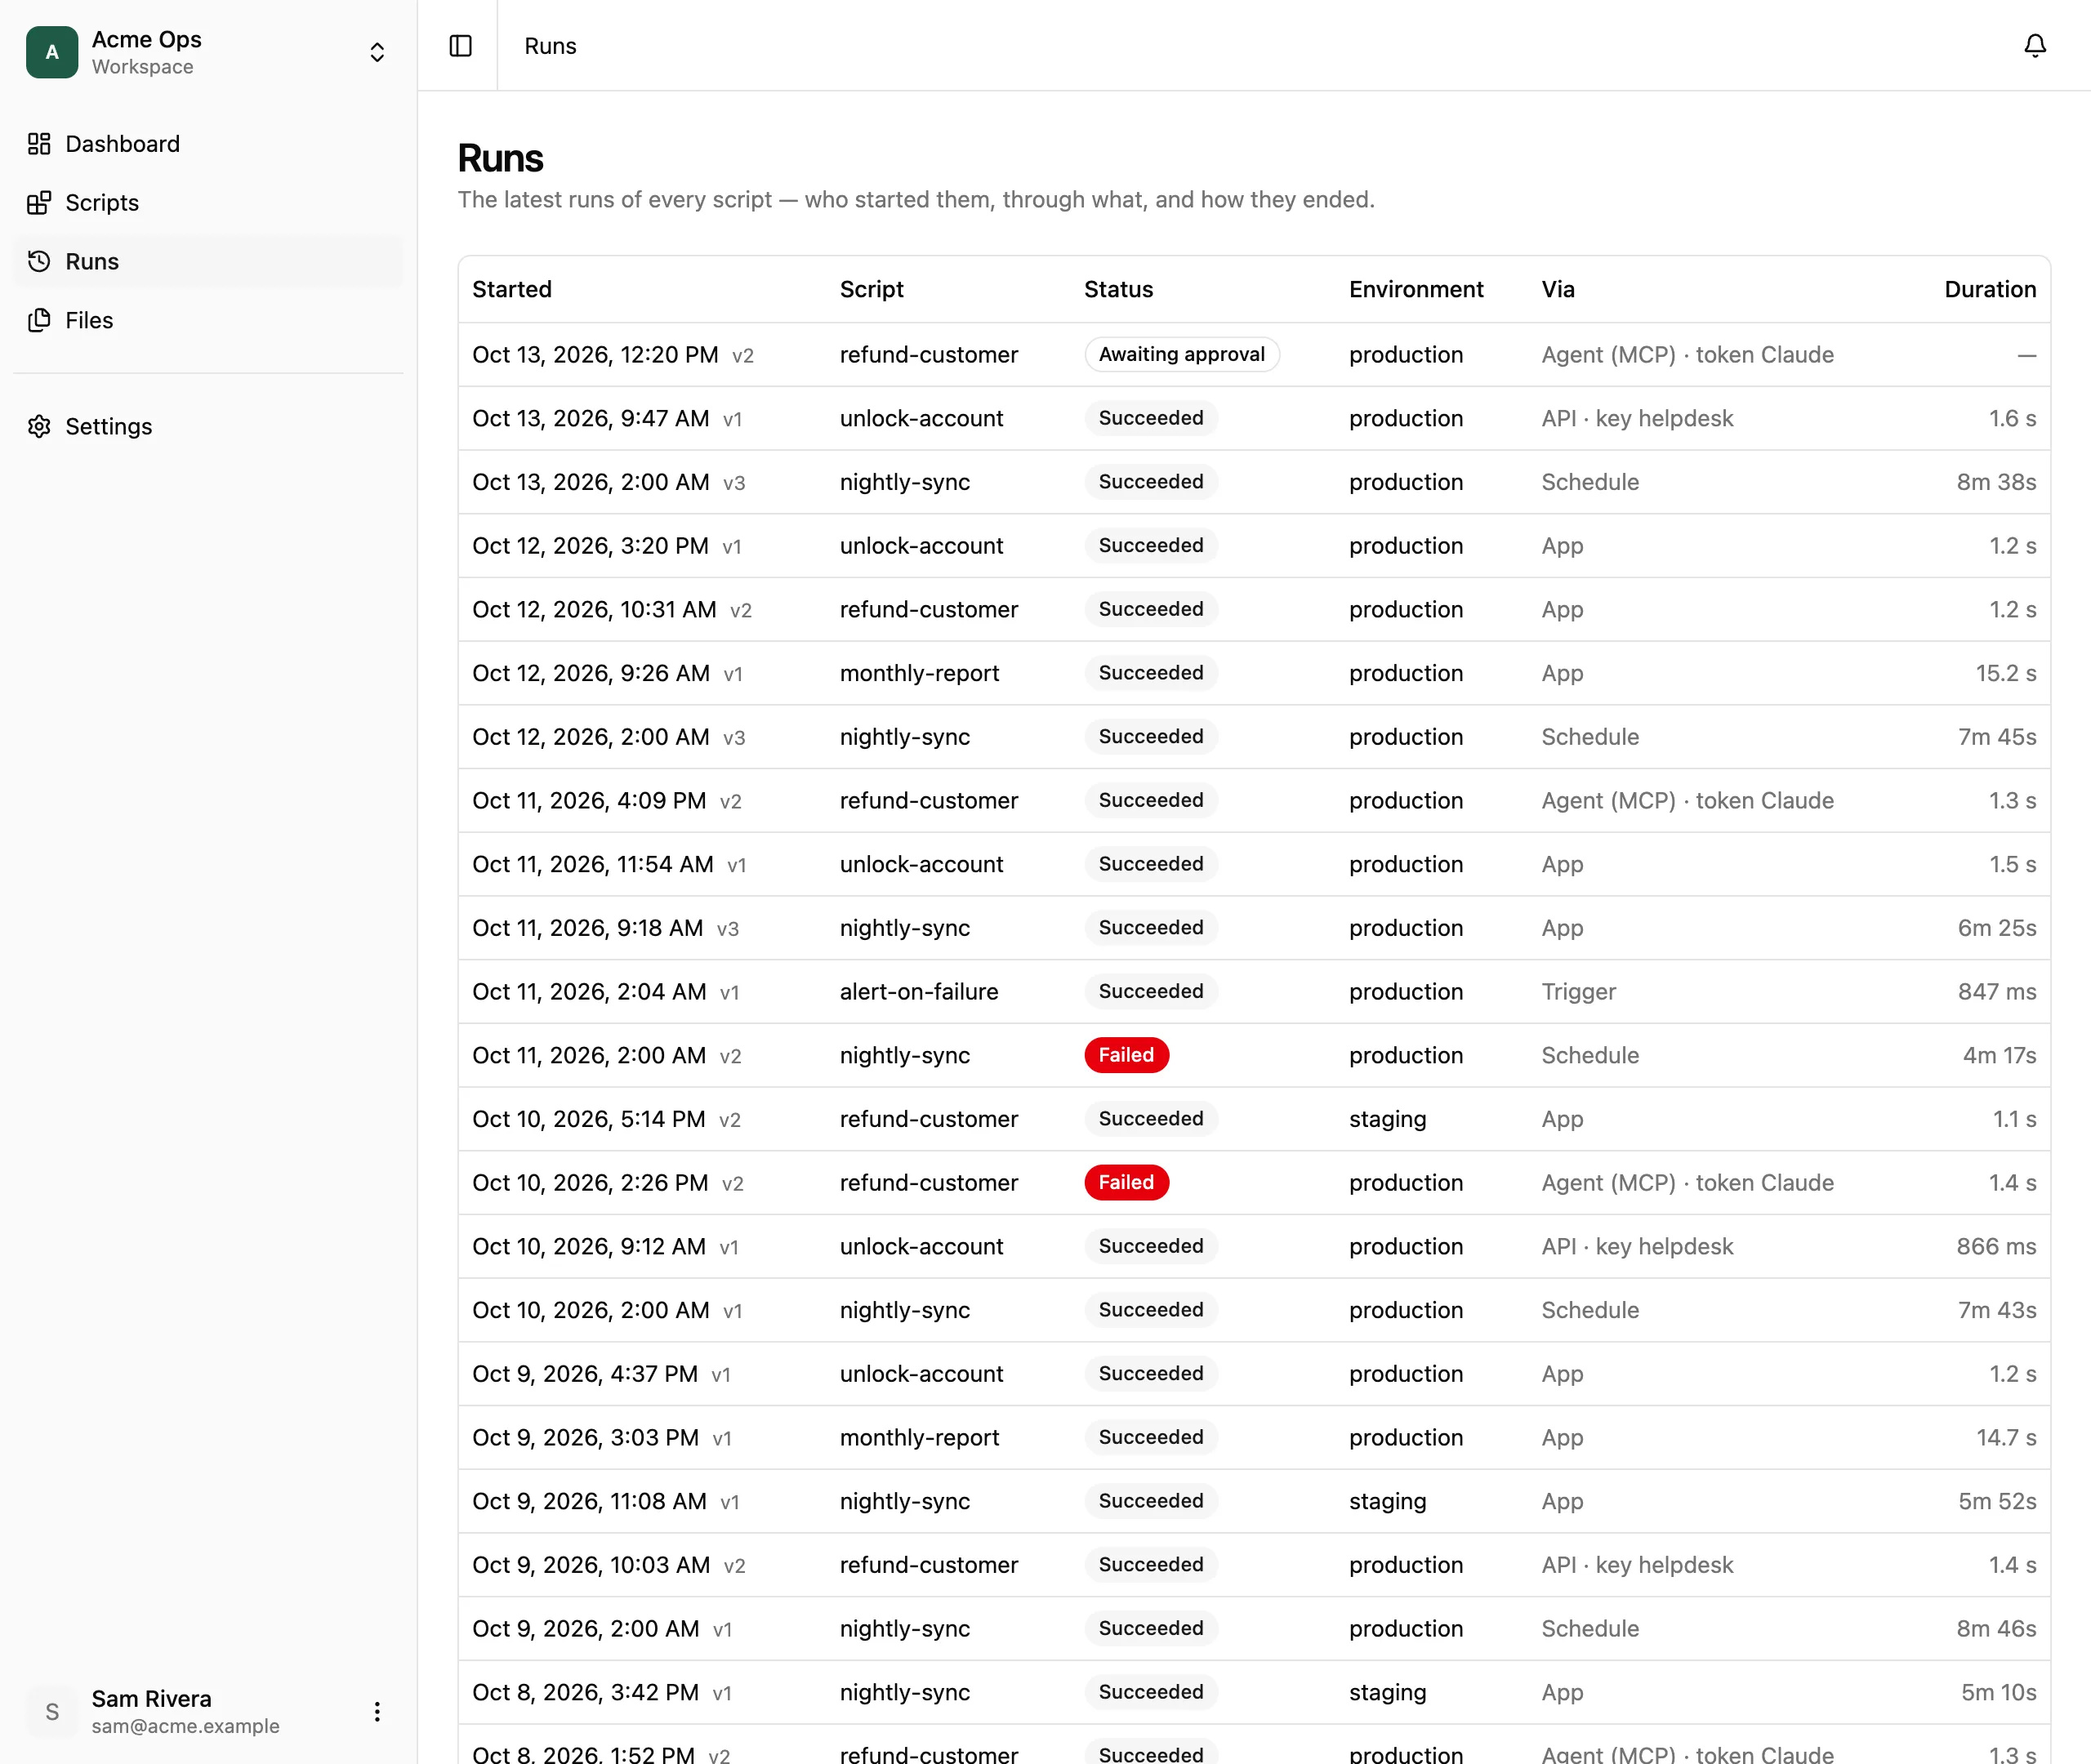The width and height of the screenshot is (2091, 1764).
Task: Click monthly-report in Oct 9 3:03 PM row
Action: point(919,1438)
